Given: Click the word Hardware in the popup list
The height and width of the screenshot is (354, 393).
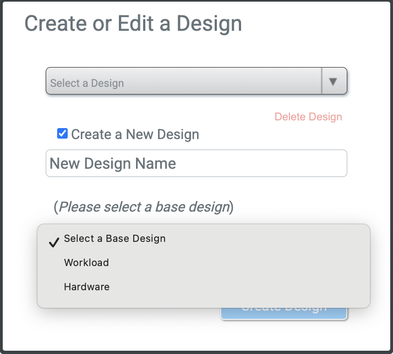Looking at the screenshot, I should [x=86, y=287].
